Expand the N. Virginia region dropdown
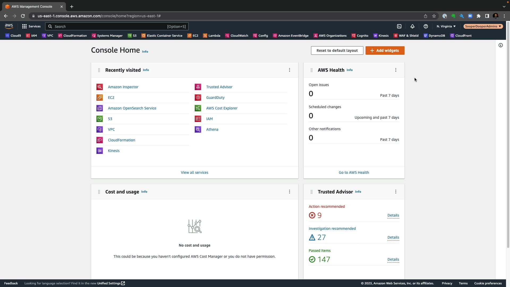The height and width of the screenshot is (287, 510). [x=446, y=26]
